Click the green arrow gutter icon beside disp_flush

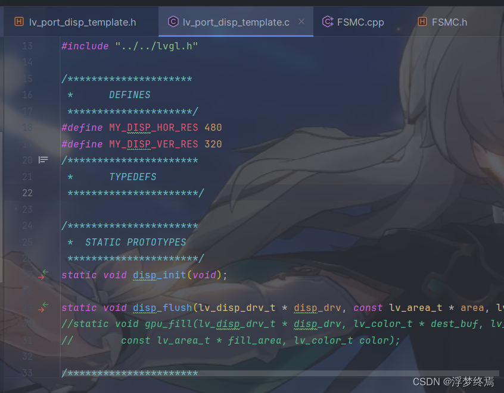click(46, 304)
